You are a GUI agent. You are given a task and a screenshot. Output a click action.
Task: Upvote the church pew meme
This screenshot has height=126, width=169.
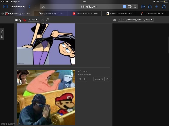[x=80, y=79]
